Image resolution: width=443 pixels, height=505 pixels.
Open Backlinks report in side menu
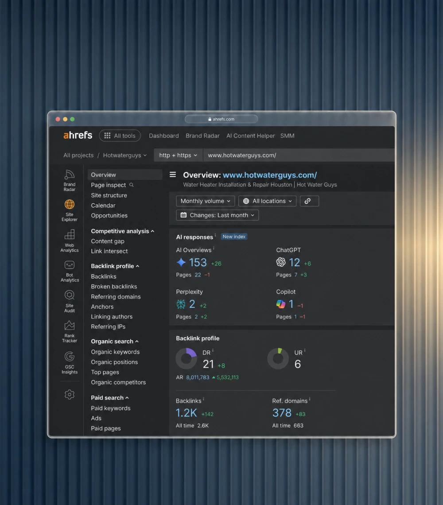tap(103, 276)
